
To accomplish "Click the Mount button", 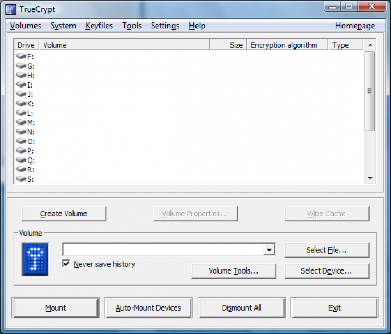I will pyautogui.click(x=56, y=308).
